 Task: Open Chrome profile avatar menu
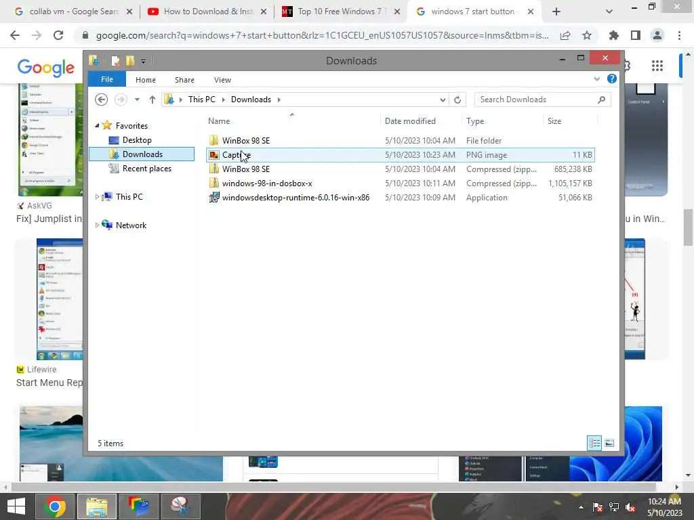click(x=657, y=35)
